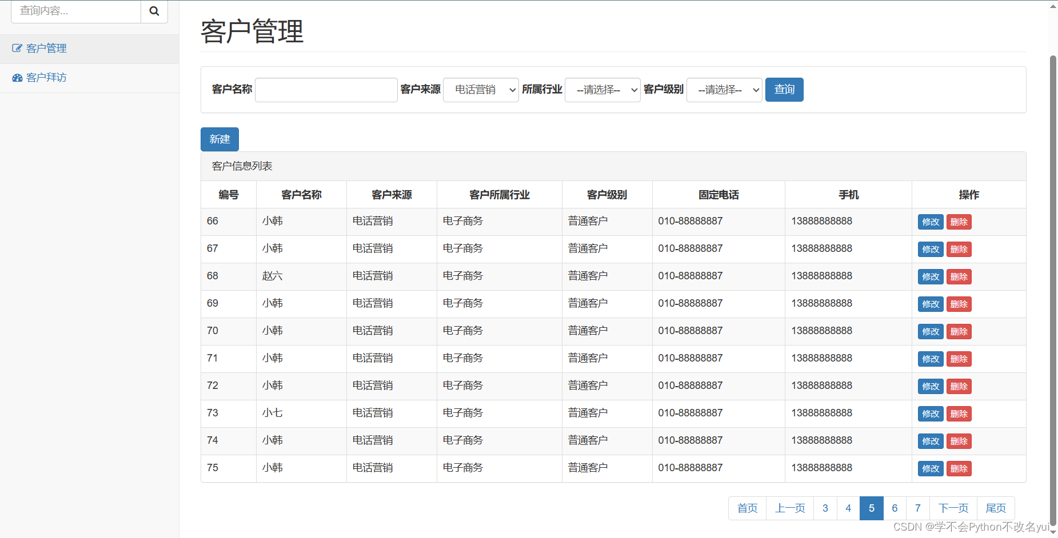Open the 客户来源 dropdown showing 电话营销

tap(481, 90)
